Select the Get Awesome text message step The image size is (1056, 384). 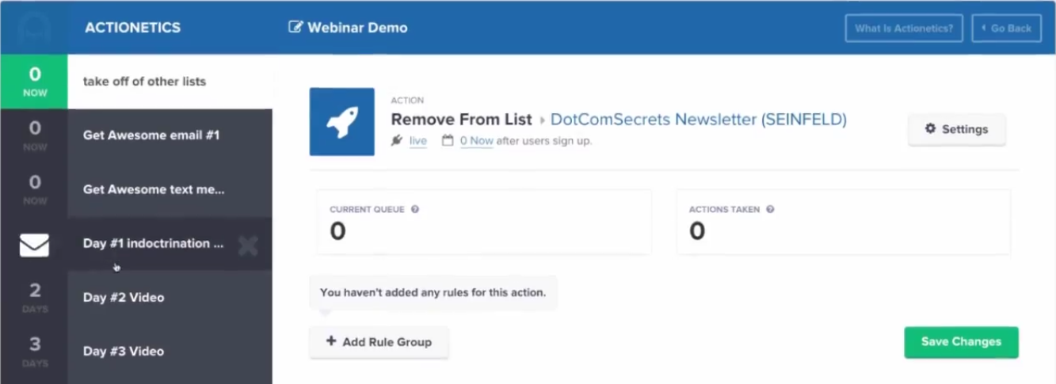170,190
